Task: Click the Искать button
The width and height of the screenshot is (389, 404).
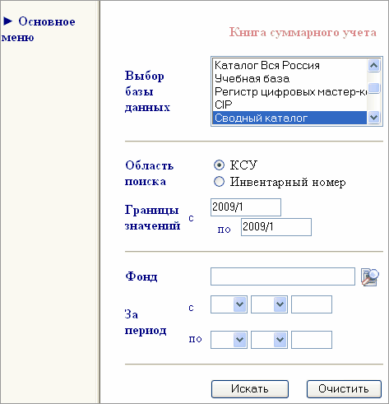Action: [250, 388]
